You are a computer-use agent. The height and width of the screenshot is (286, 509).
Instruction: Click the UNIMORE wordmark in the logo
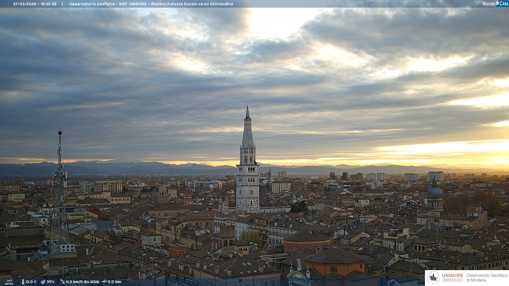[x=453, y=275]
